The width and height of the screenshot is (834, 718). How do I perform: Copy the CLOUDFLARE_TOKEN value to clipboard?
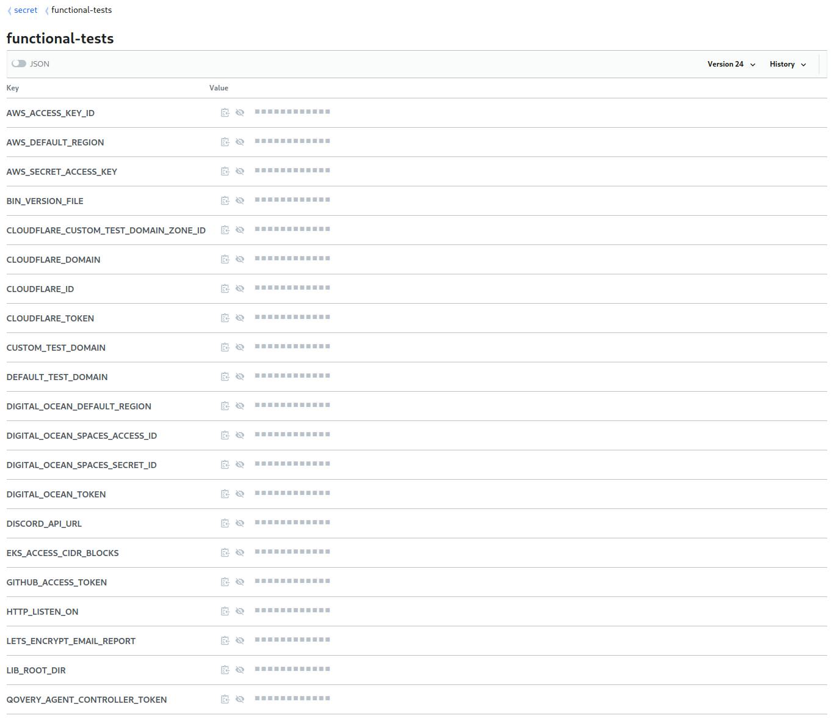click(x=225, y=318)
